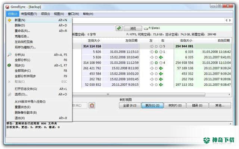Choose 全部同步(C) menu entry

click(39, 71)
